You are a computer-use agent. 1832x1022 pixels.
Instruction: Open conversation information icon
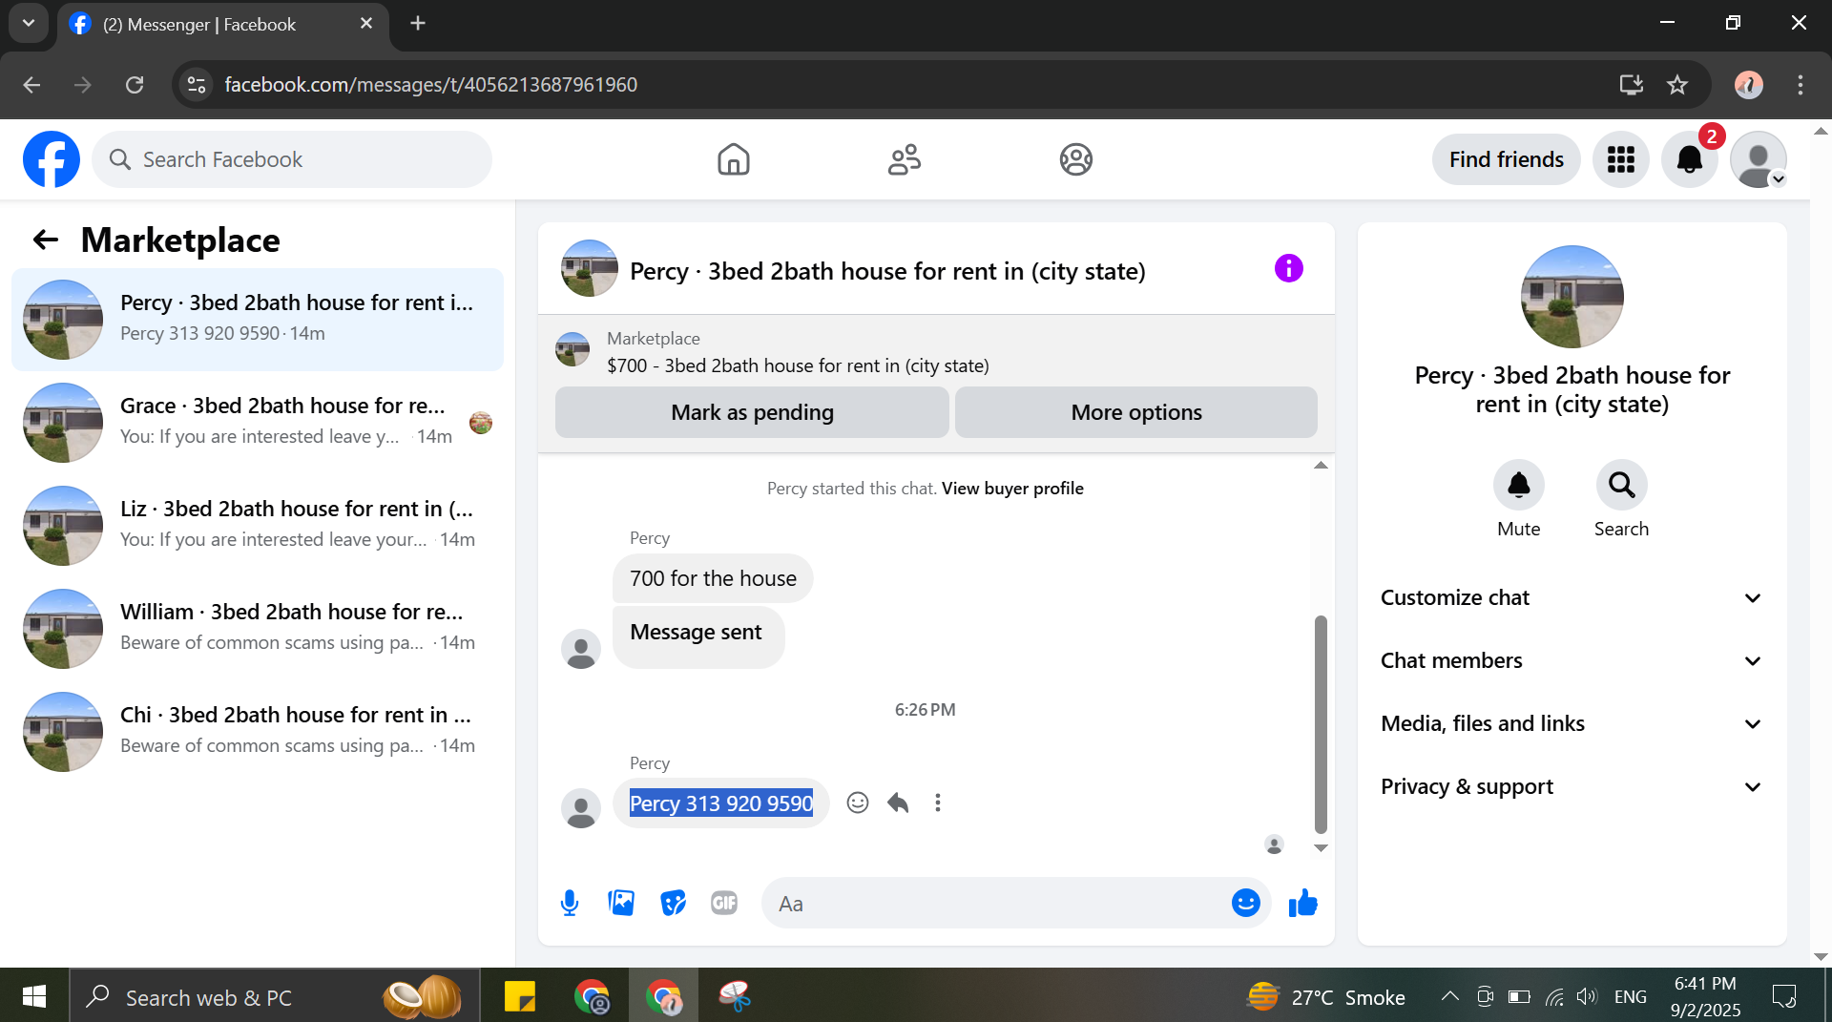(x=1288, y=268)
